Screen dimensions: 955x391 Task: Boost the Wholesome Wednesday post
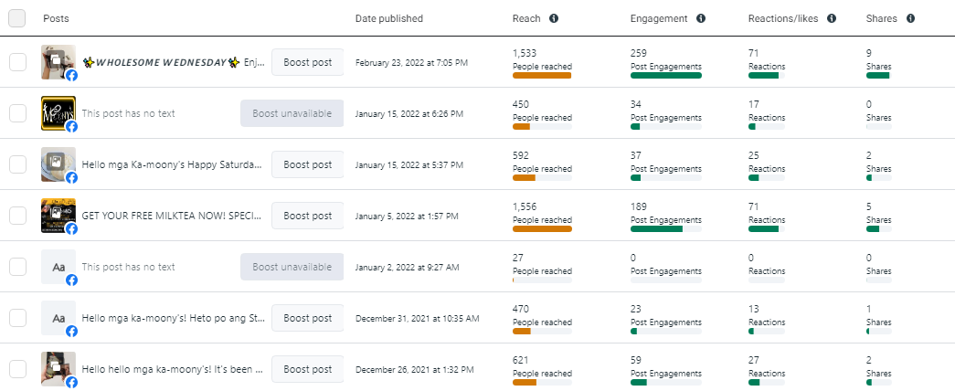(308, 62)
